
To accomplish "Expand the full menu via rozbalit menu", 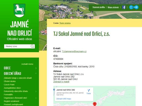I will [x=27, y=64].
